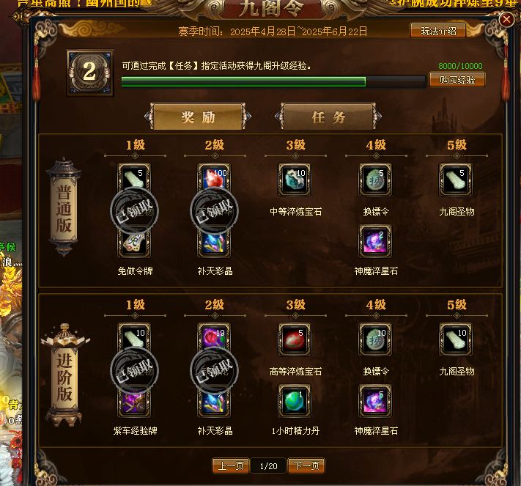
Task: Click the 补天彩晶 icon in 普通版 row
Action: coord(214,245)
